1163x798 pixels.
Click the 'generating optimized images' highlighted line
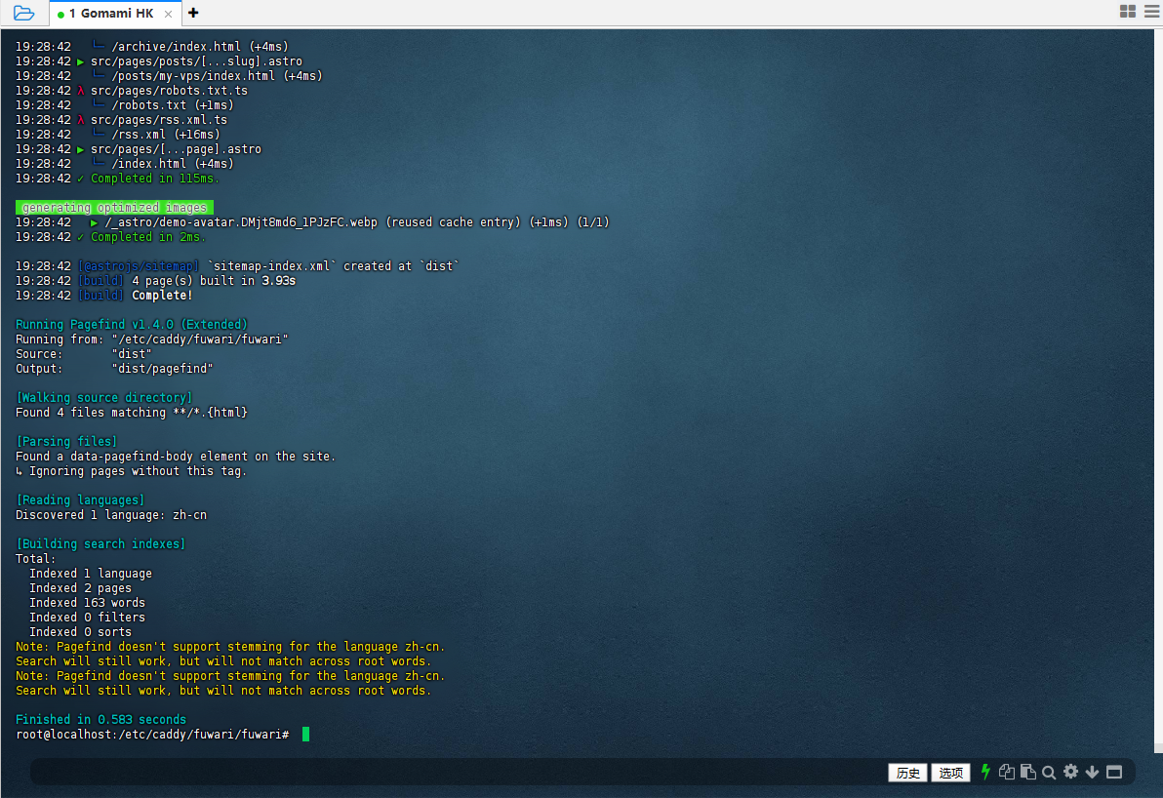click(114, 208)
